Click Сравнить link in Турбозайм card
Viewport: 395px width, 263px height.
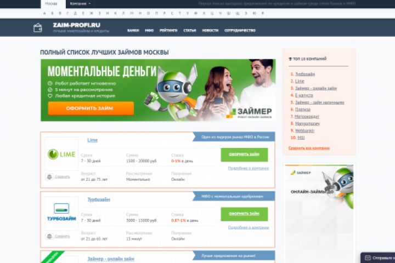tap(62, 236)
